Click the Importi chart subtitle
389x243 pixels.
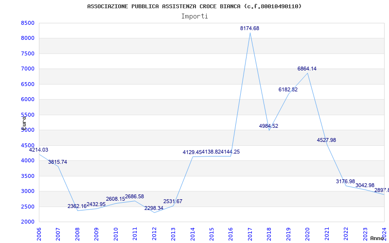(x=194, y=17)
